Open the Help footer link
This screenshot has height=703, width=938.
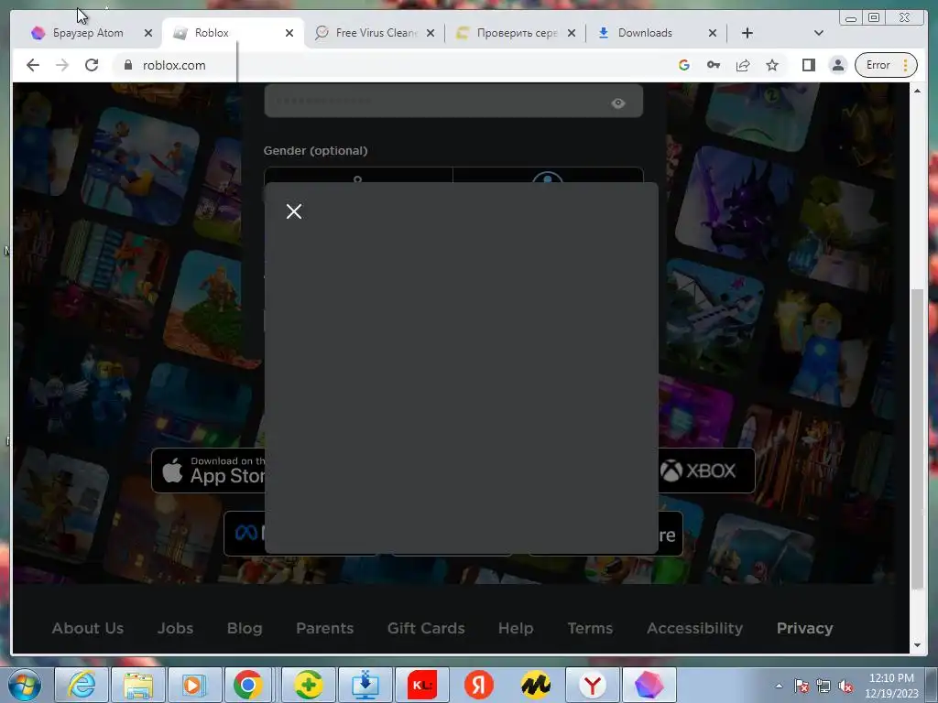pos(516,628)
